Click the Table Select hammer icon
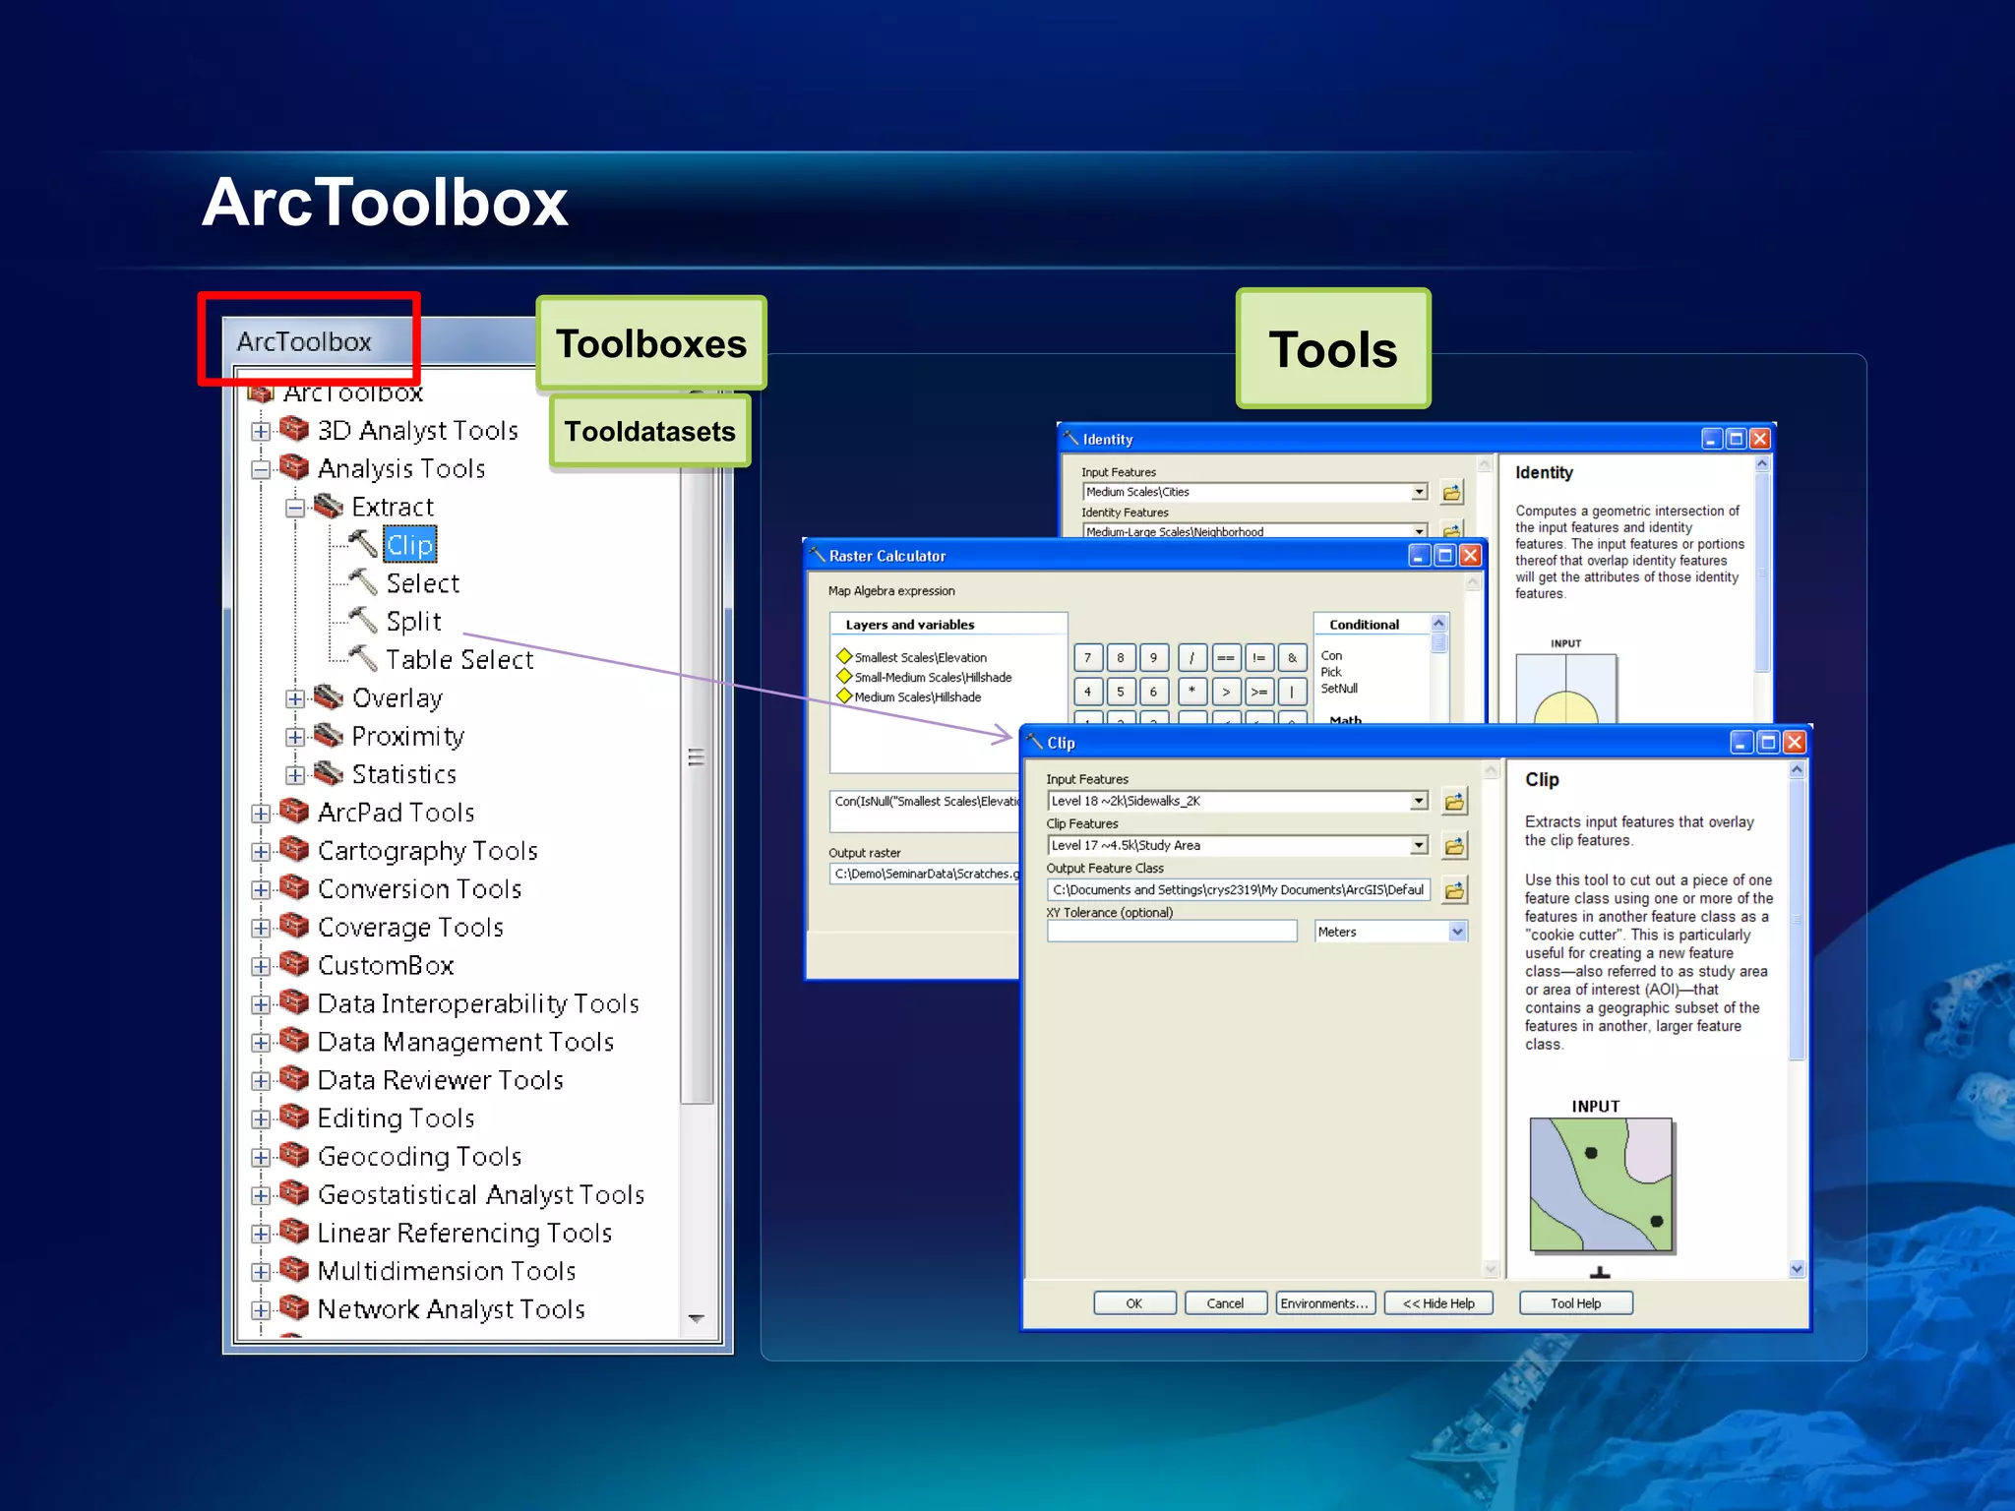Viewport: 2015px width, 1511px height. [363, 659]
